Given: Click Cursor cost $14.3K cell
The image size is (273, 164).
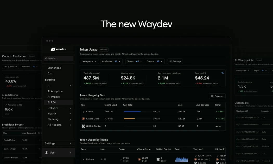Looking at the screenshot, I should pyautogui.click(x=182, y=112).
